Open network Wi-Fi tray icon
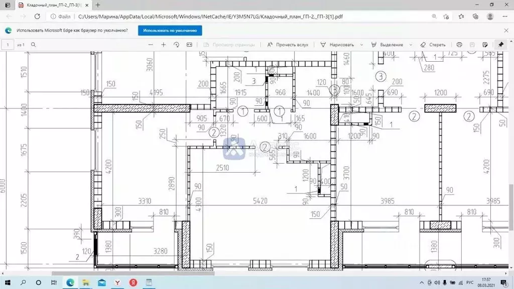 pos(461,282)
